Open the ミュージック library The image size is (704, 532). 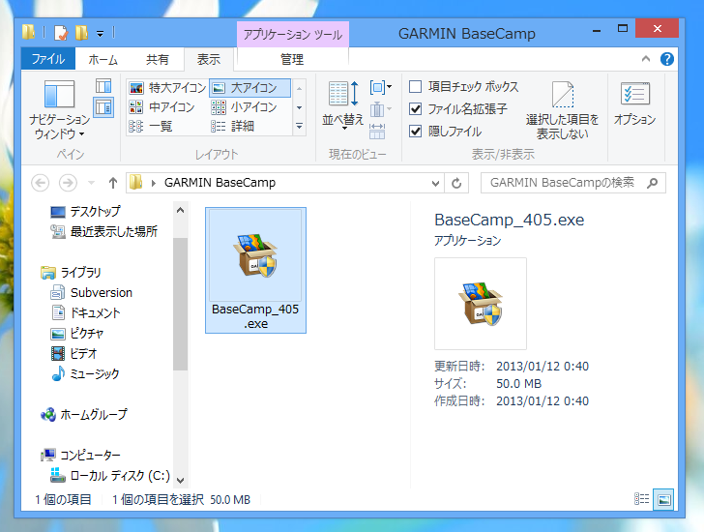point(85,373)
